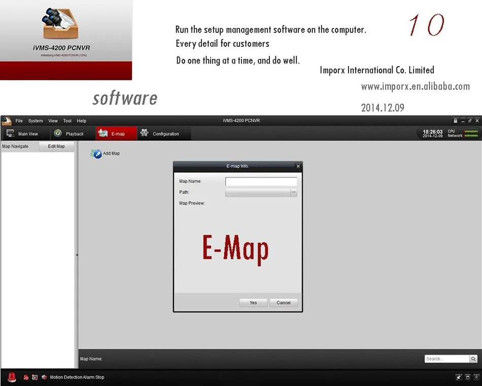
Task: Pin the alarm panel with pushpin icon
Action: [x=459, y=377]
